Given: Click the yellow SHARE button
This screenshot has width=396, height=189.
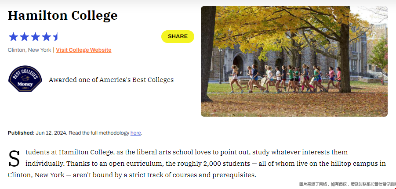Looking at the screenshot, I should point(178,36).
